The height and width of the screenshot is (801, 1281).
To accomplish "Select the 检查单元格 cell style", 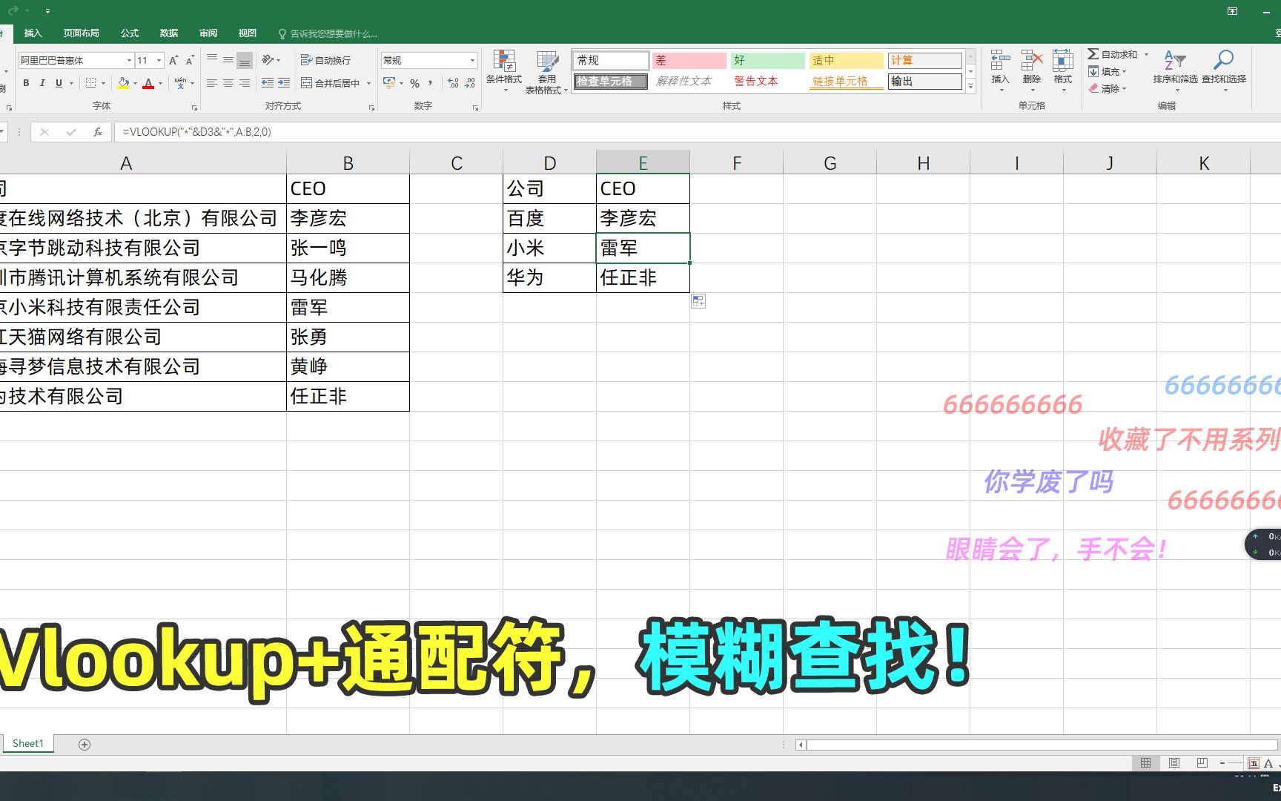I will [611, 81].
